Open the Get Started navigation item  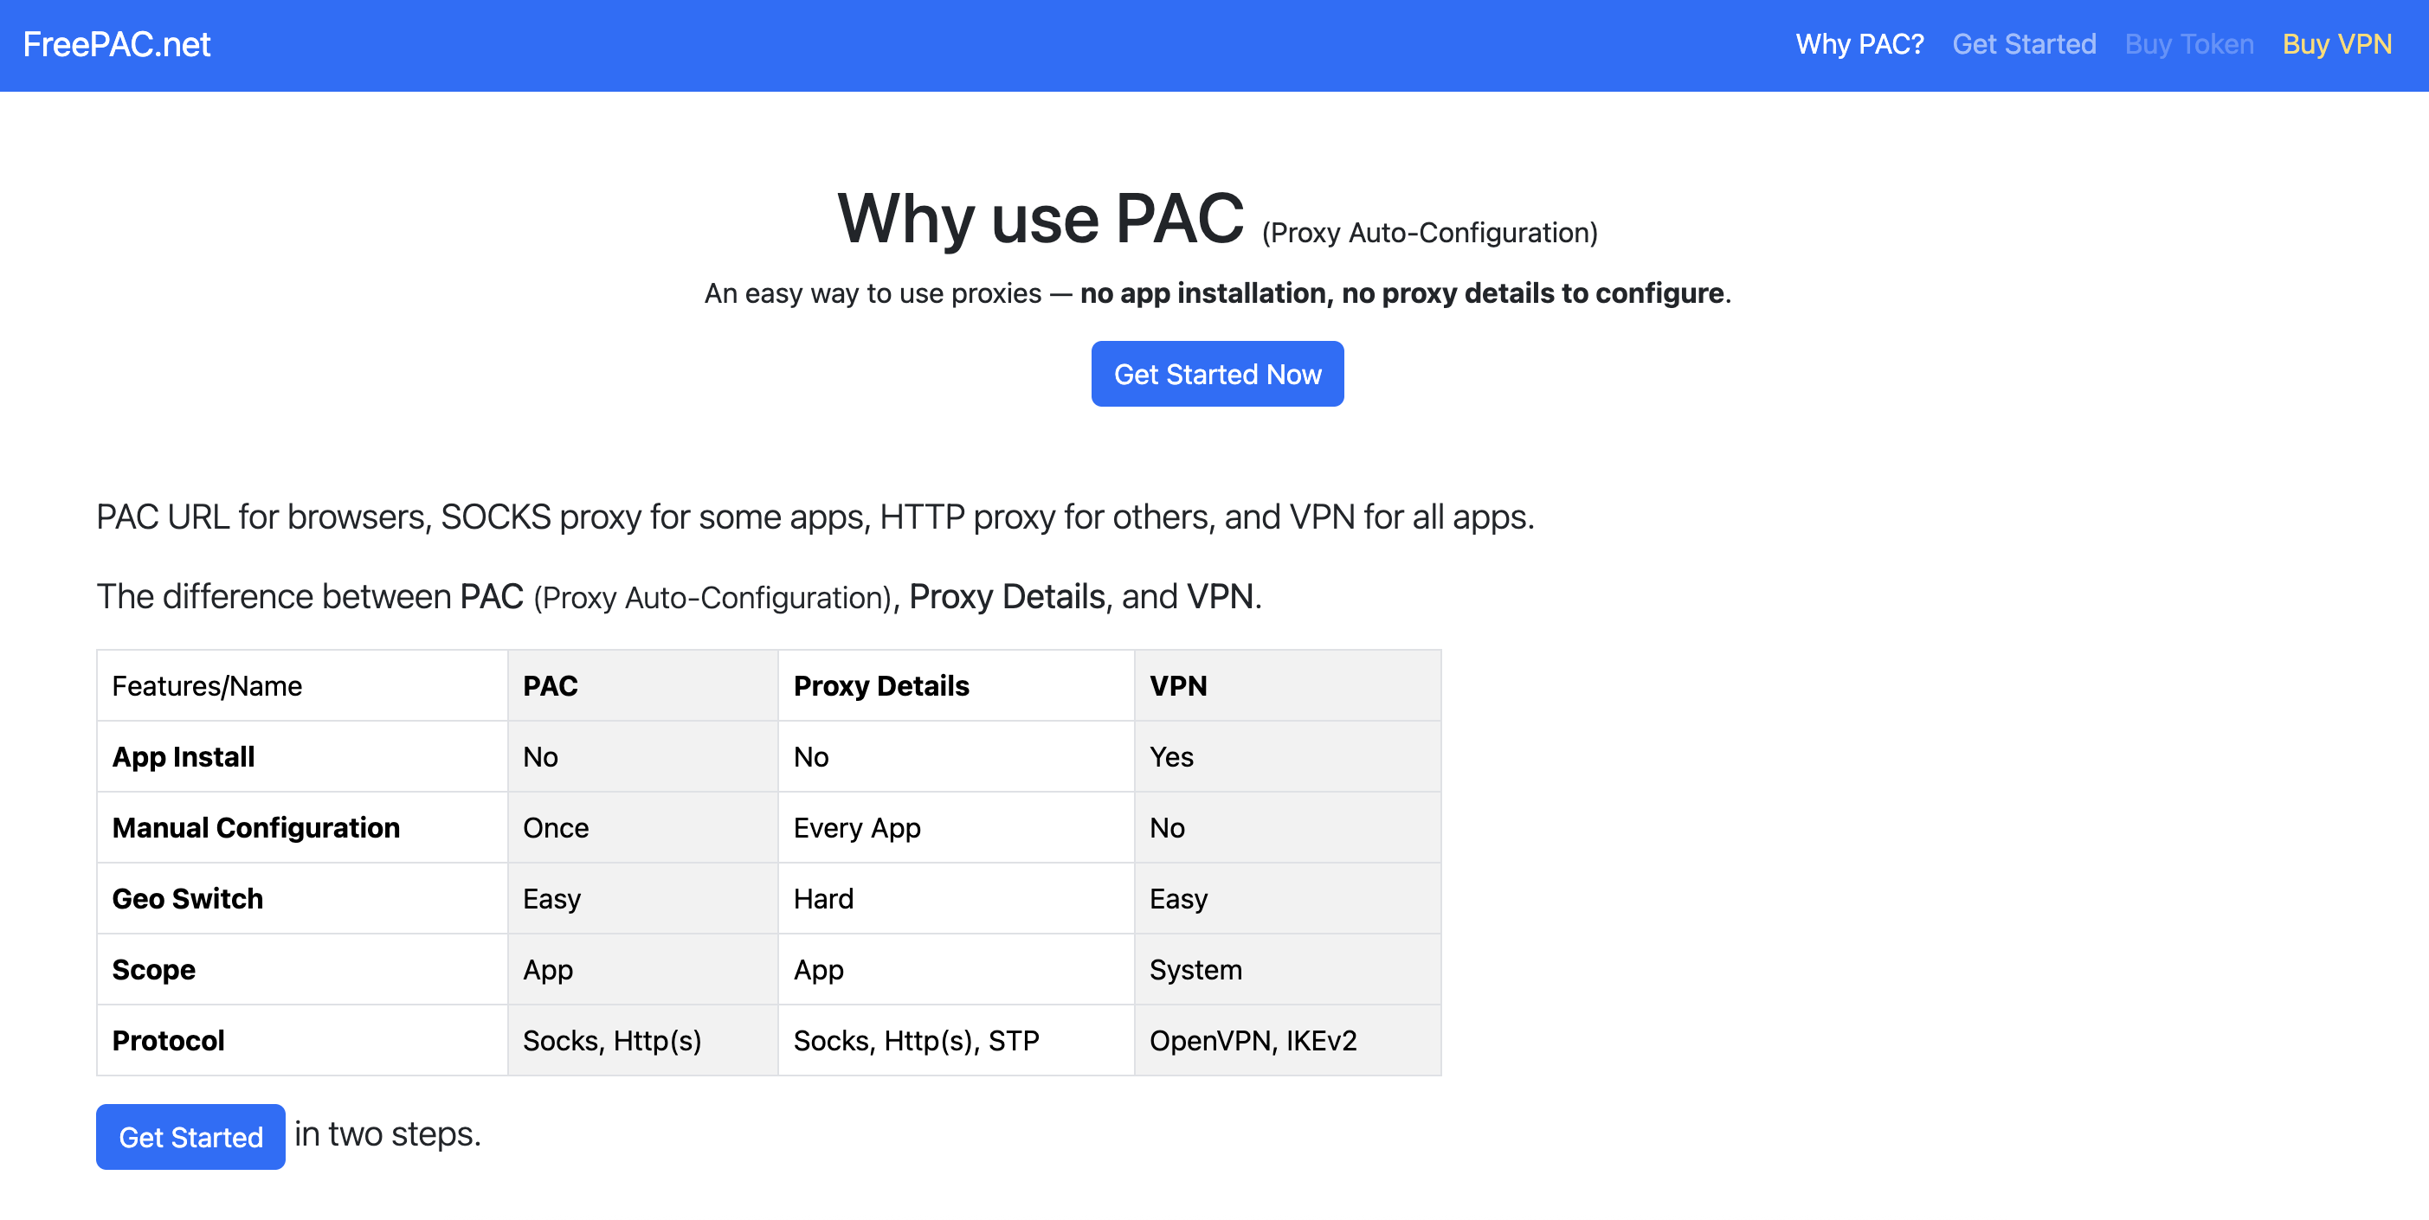pos(2024,43)
